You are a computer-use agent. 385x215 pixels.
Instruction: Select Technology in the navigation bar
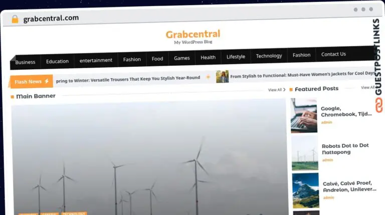[x=269, y=56]
